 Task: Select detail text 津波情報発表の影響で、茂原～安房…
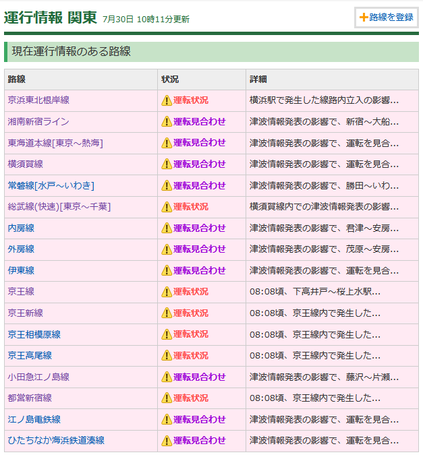pyautogui.click(x=324, y=249)
